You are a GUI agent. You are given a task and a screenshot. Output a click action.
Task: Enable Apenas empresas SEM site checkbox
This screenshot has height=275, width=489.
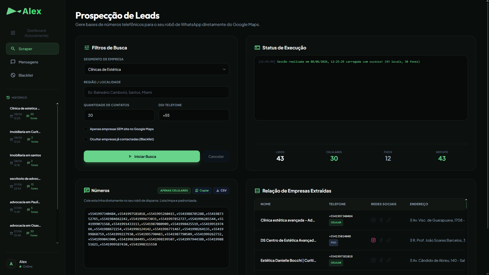(86, 129)
